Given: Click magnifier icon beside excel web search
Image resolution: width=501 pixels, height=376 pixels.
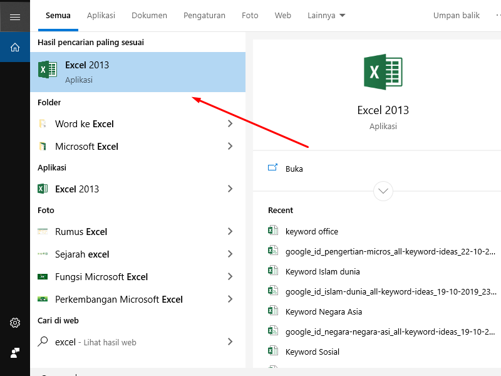Looking at the screenshot, I should tap(43, 342).
